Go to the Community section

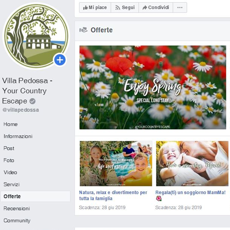click(x=17, y=220)
